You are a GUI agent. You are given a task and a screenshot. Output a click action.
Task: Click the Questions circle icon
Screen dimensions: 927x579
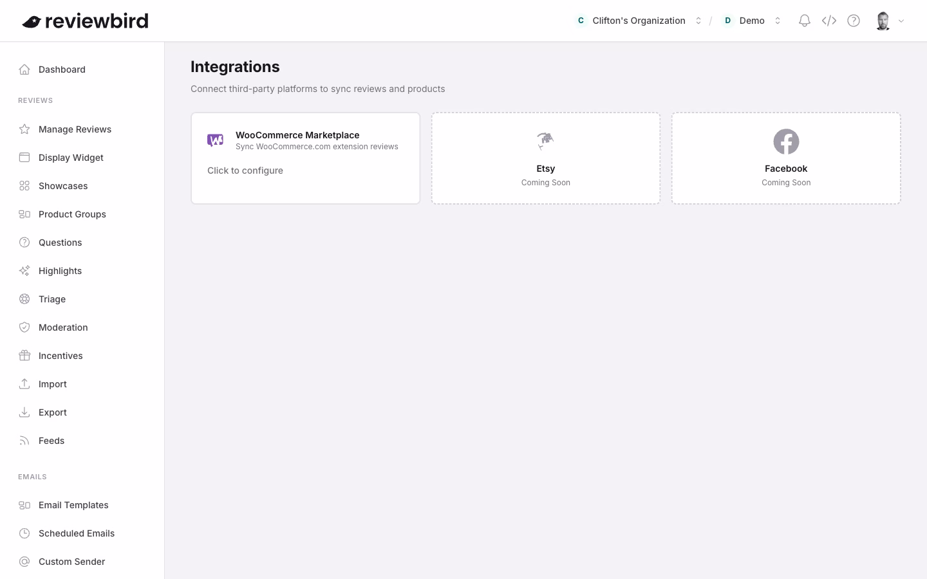click(x=24, y=243)
